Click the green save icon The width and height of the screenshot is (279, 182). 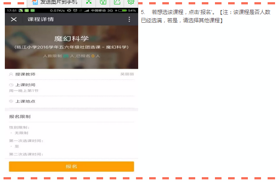tap(103, 2)
